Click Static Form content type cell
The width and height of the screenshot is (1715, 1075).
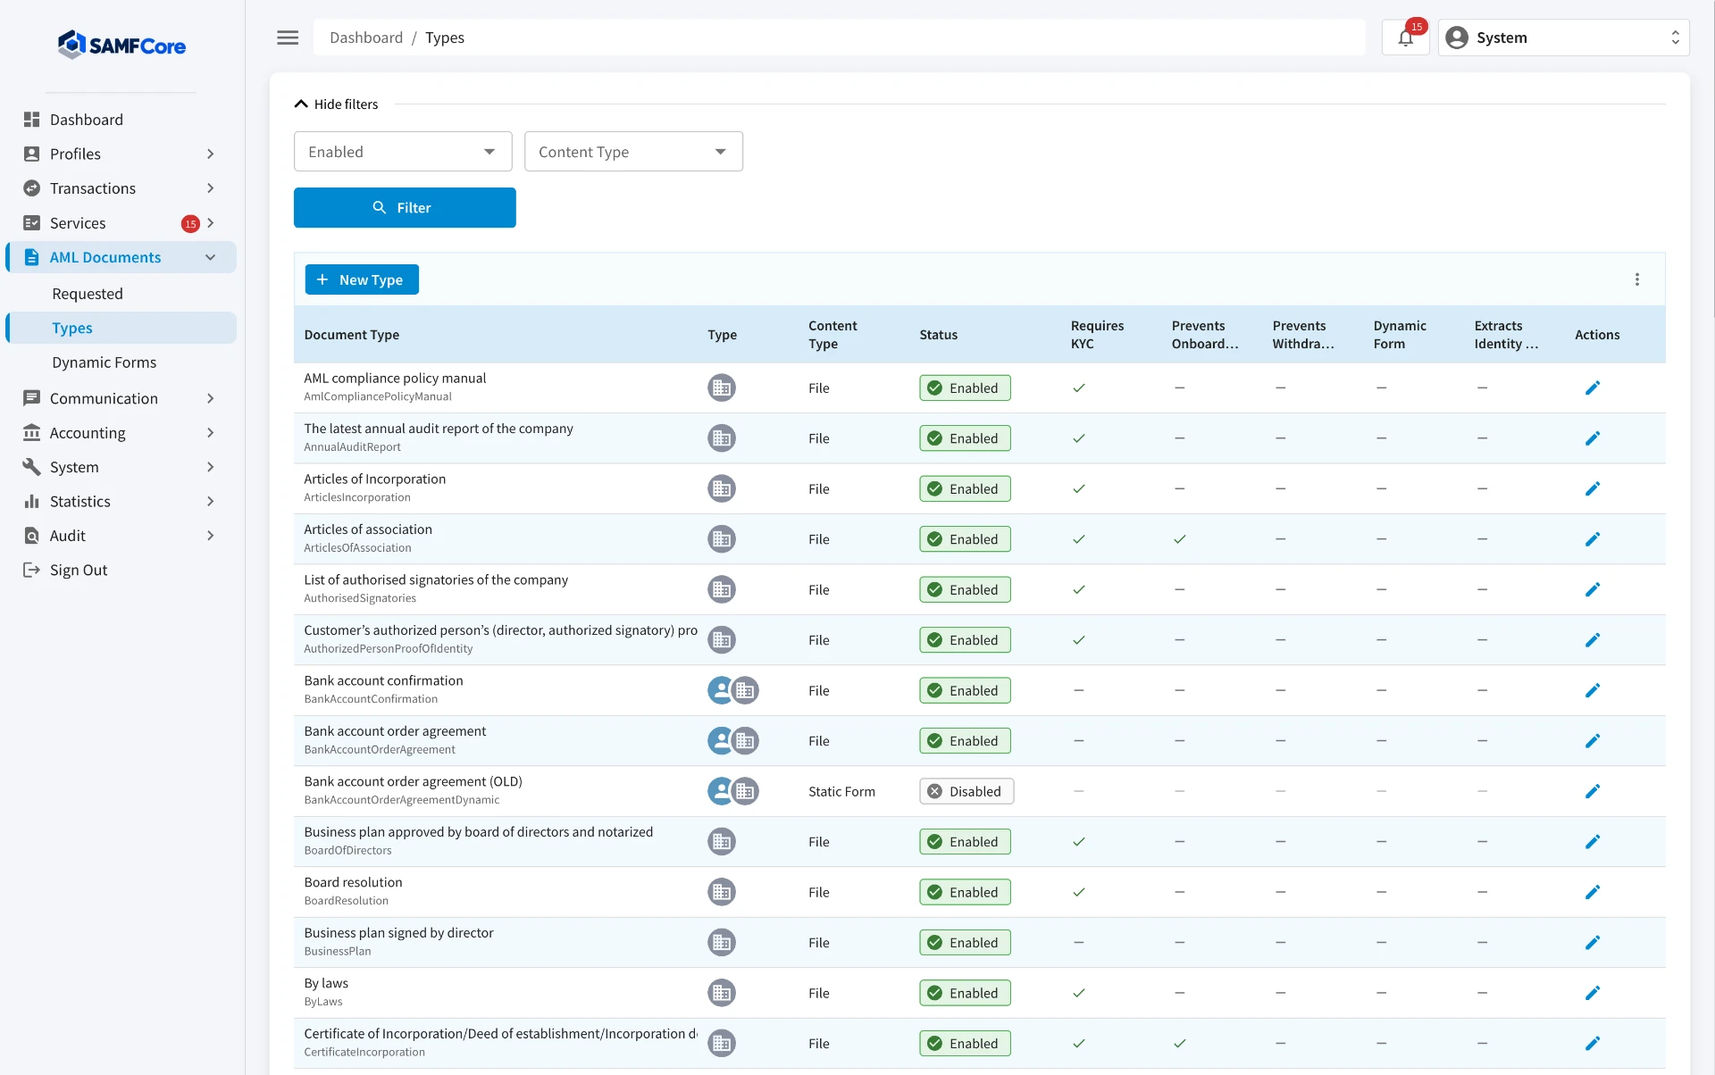(x=841, y=792)
